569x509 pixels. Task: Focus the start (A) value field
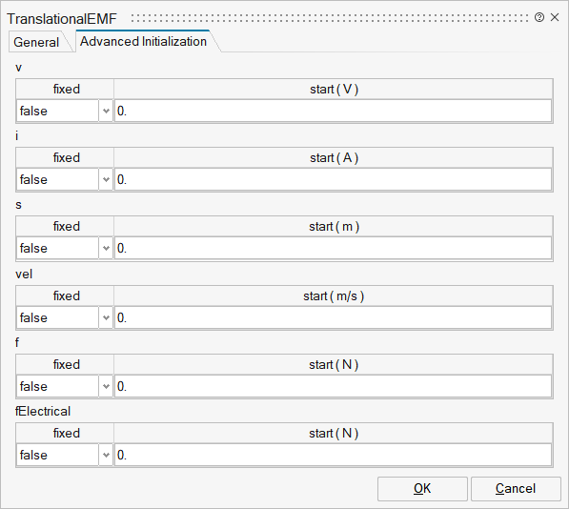tap(334, 179)
